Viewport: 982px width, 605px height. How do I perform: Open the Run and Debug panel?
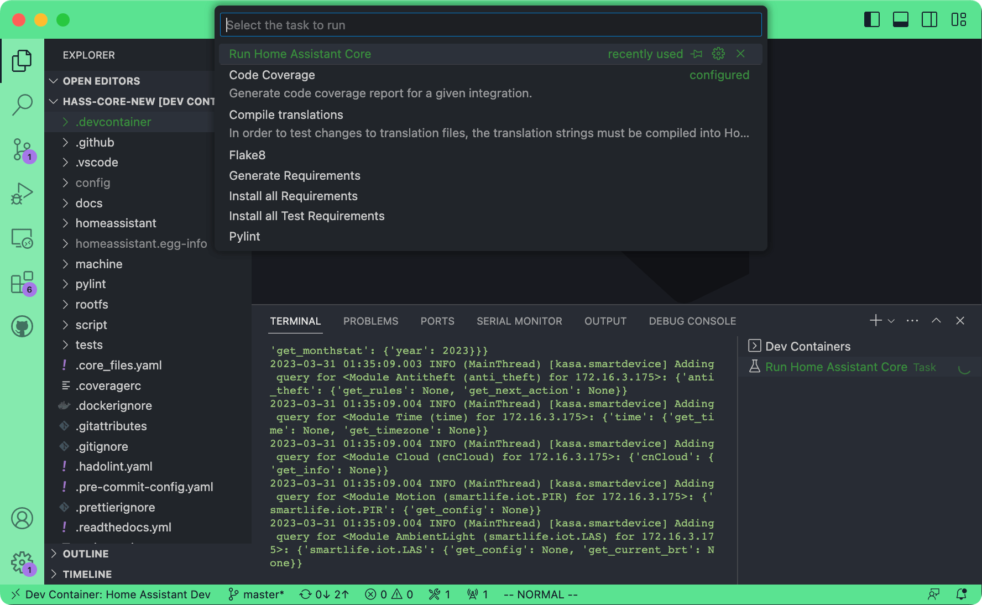point(22,193)
